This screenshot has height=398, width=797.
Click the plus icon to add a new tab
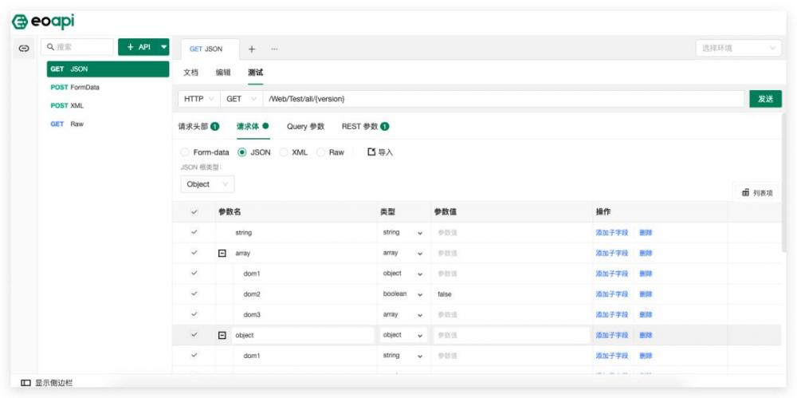pyautogui.click(x=252, y=49)
